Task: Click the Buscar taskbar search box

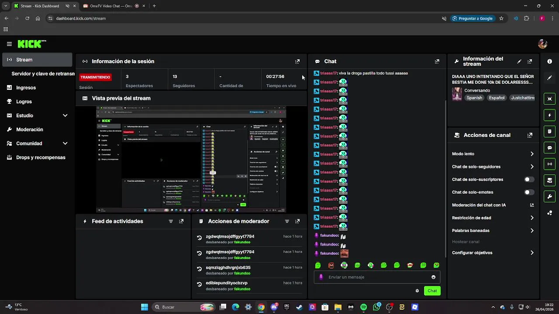Action: point(183,307)
